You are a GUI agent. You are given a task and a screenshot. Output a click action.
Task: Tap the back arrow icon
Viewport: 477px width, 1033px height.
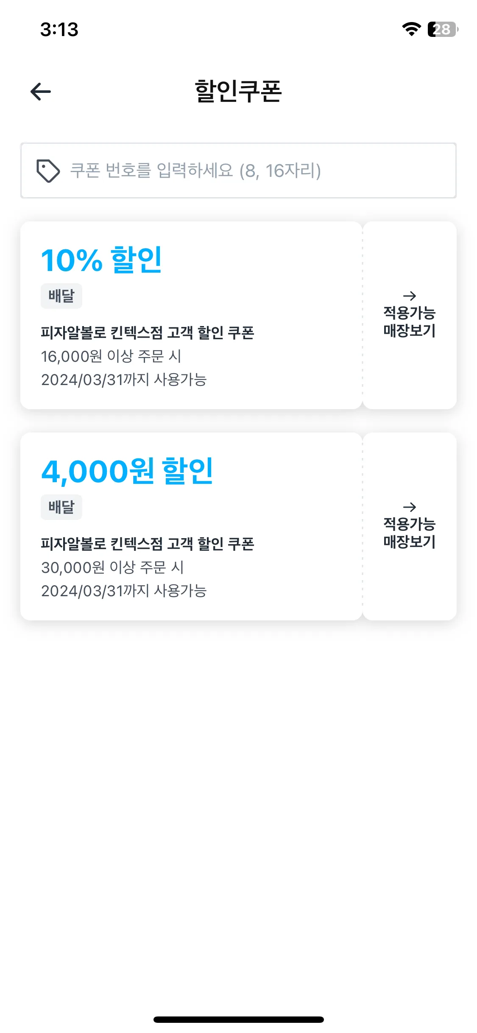[x=41, y=92]
